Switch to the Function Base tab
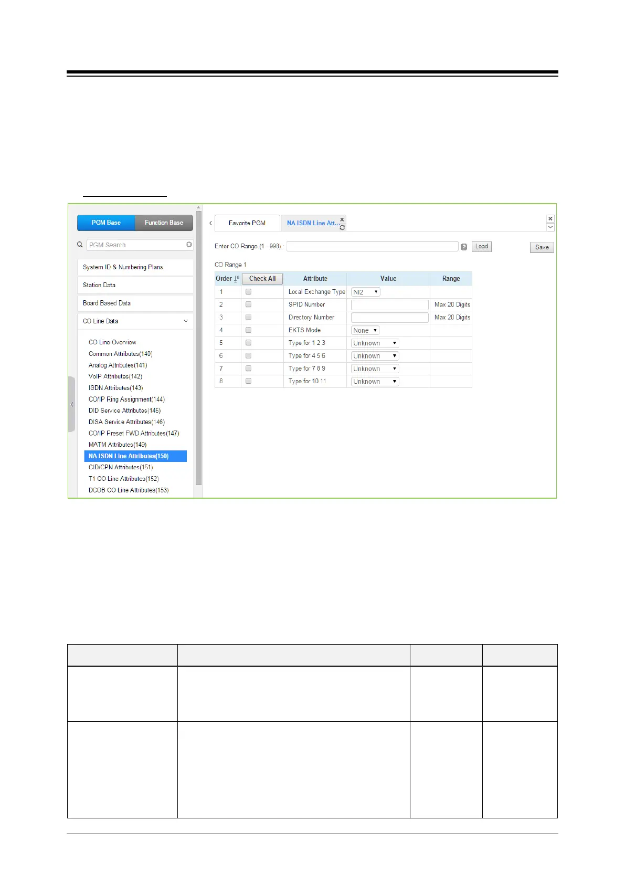 (x=164, y=223)
